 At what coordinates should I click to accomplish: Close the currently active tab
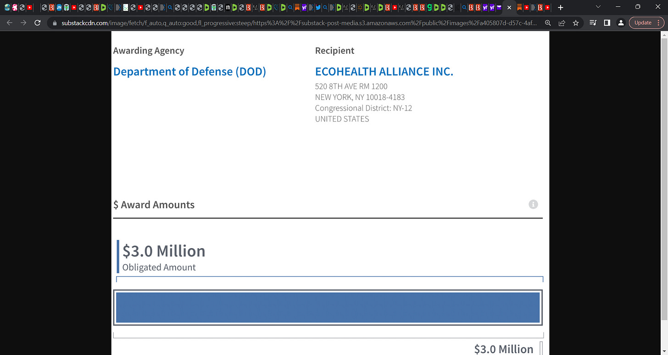click(509, 7)
